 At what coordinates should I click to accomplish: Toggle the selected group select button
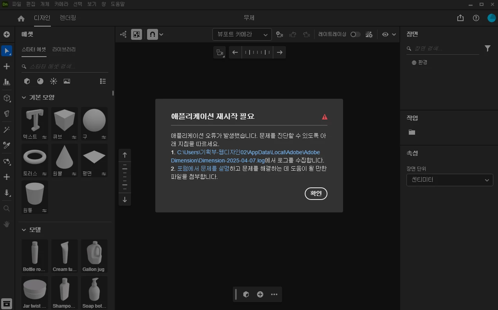(x=137, y=34)
